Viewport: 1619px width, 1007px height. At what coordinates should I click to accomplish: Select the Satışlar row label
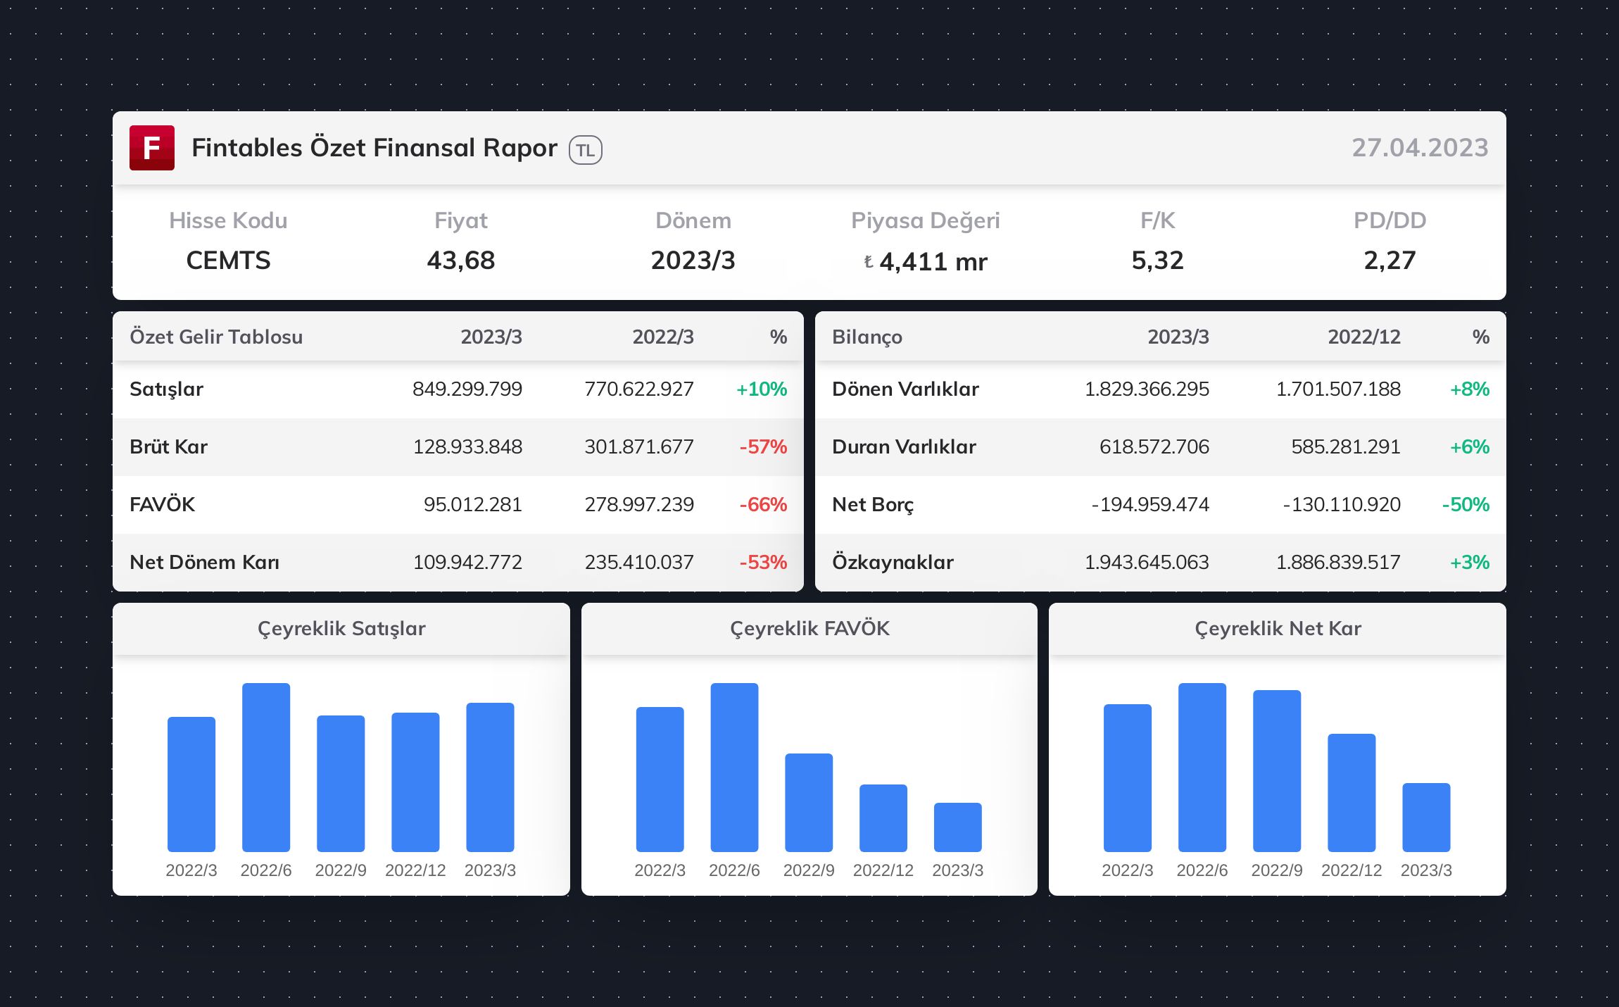tap(166, 389)
